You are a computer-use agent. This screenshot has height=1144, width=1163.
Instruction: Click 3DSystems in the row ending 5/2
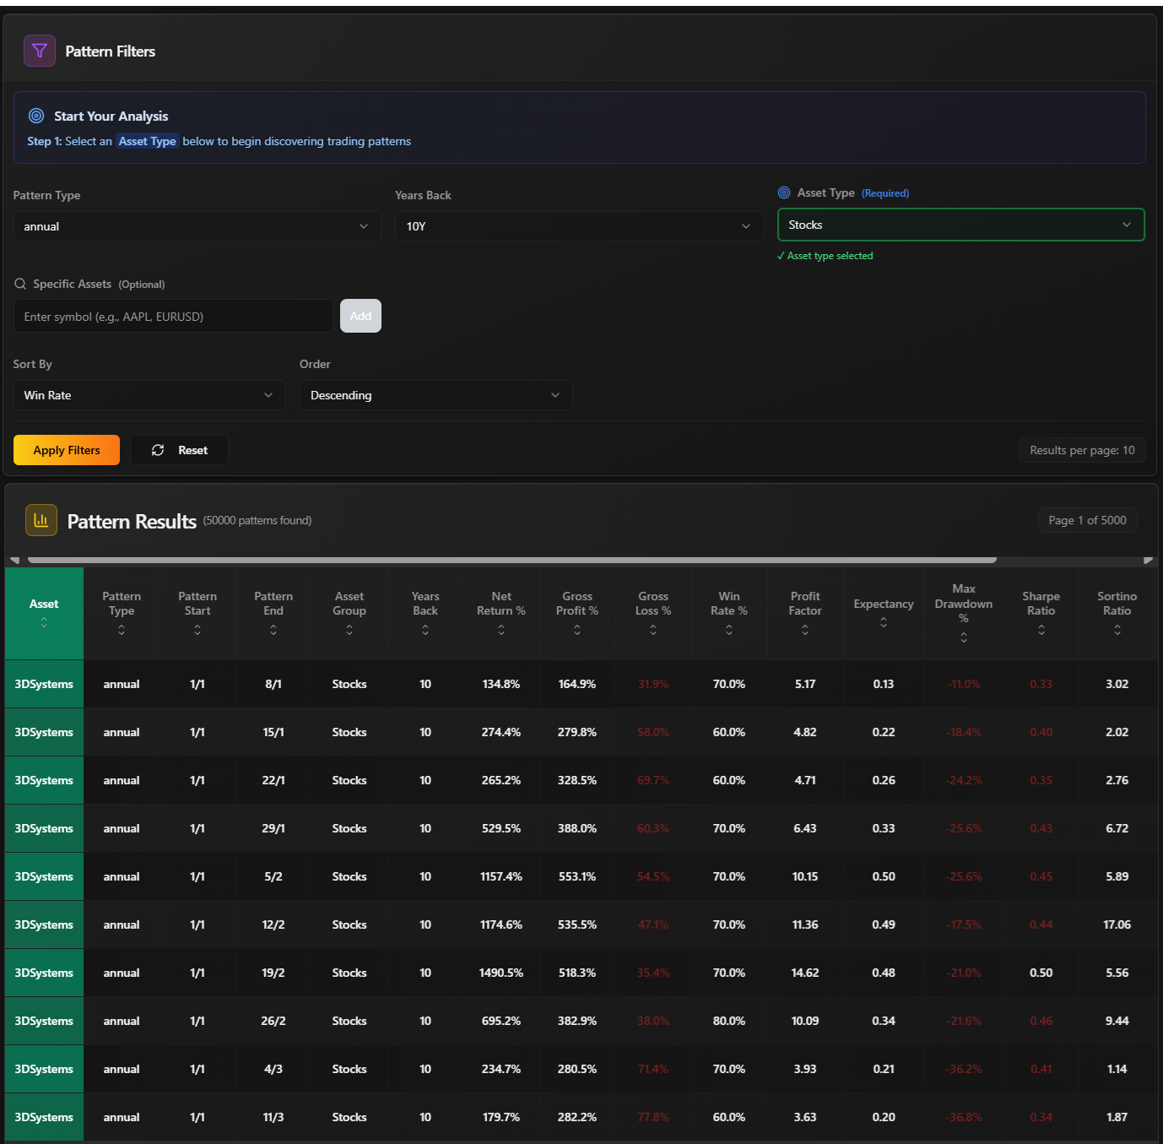point(44,876)
